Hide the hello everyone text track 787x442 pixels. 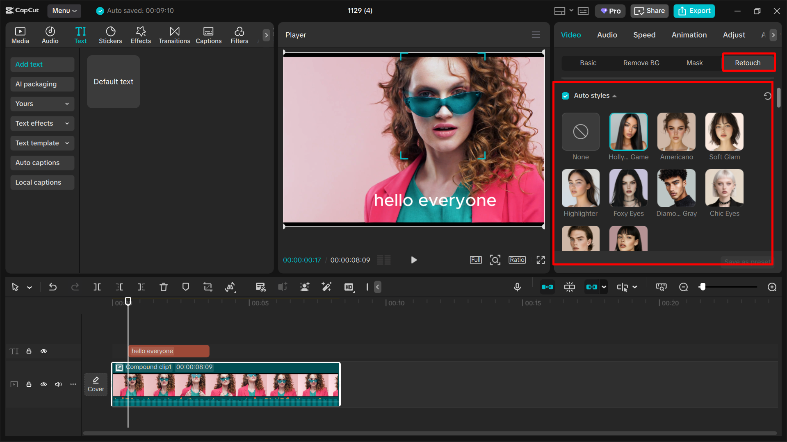(x=43, y=351)
